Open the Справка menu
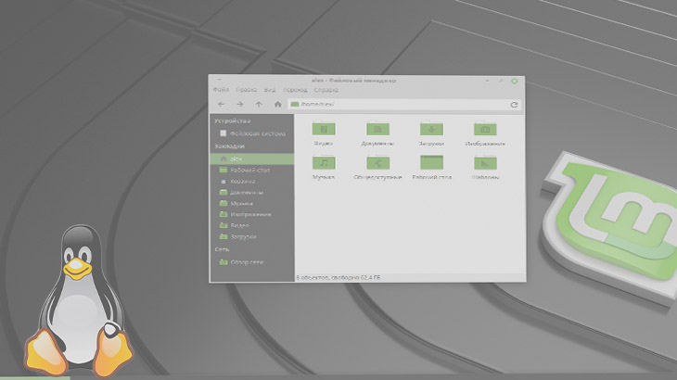The height and width of the screenshot is (380, 677). 326,90
